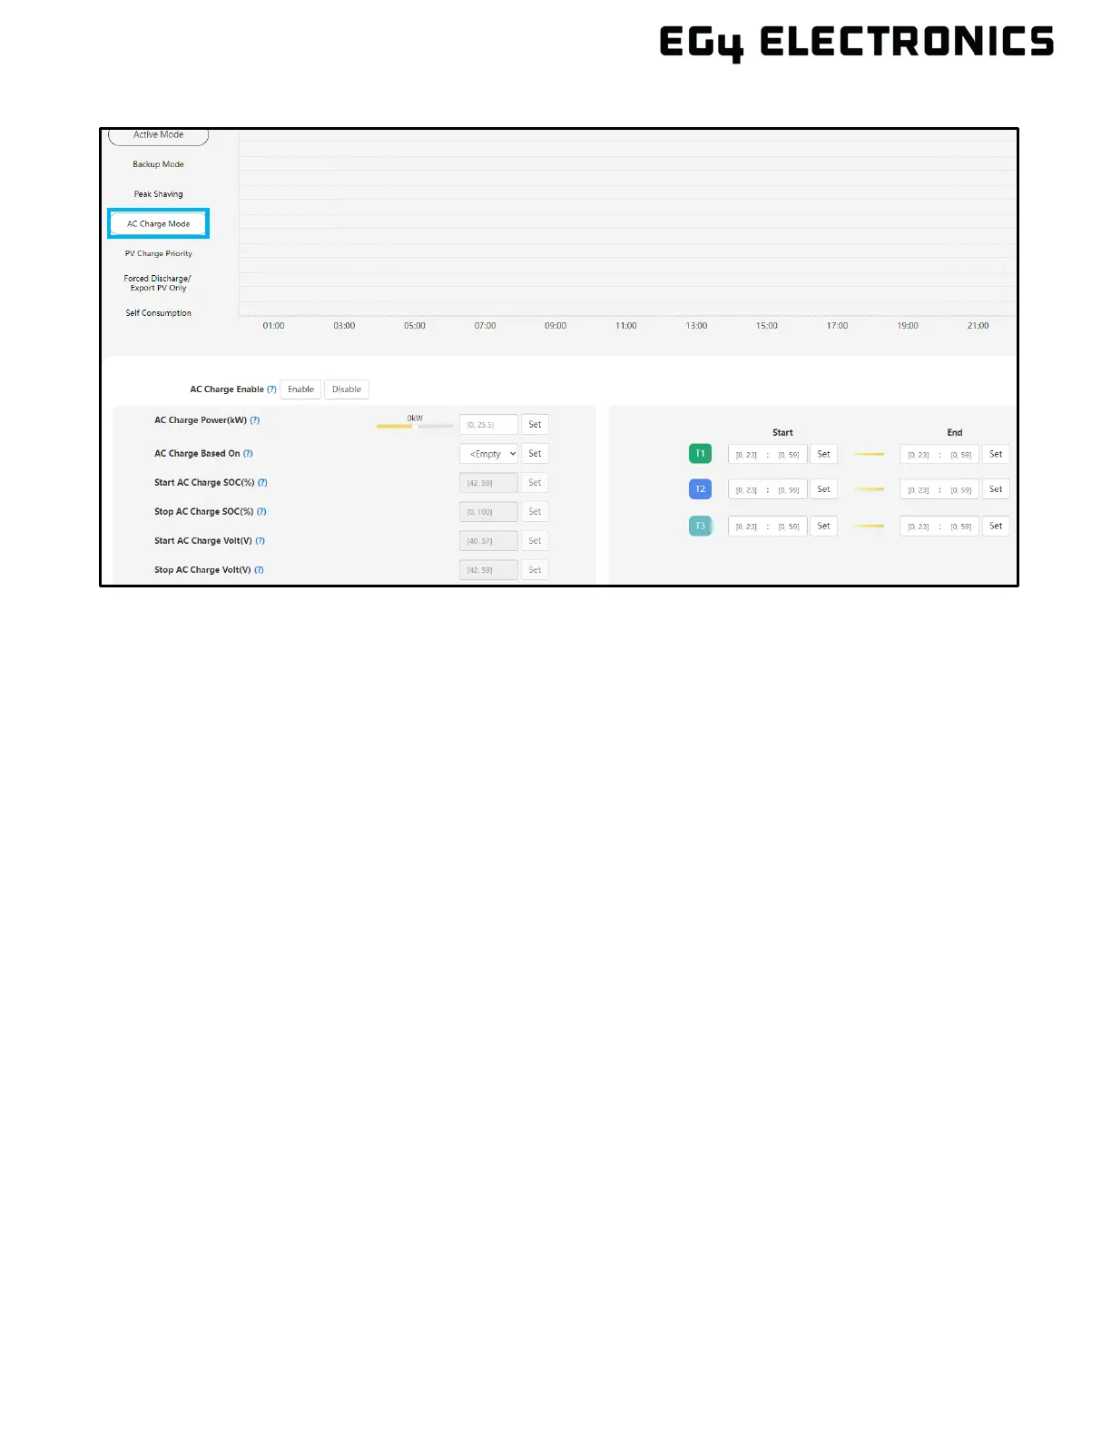Screen dimensions: 1111x1438
Task: Click the T2 start minute field
Action: click(x=789, y=490)
